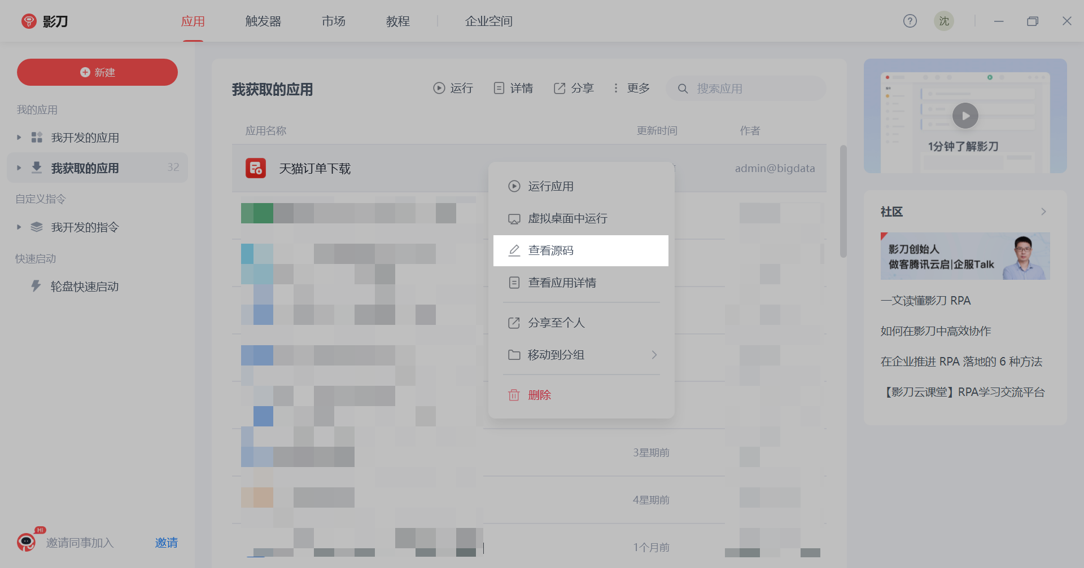Viewport: 1084px width, 568px height.
Task: Open the 更多 toolbar menu
Action: click(631, 88)
